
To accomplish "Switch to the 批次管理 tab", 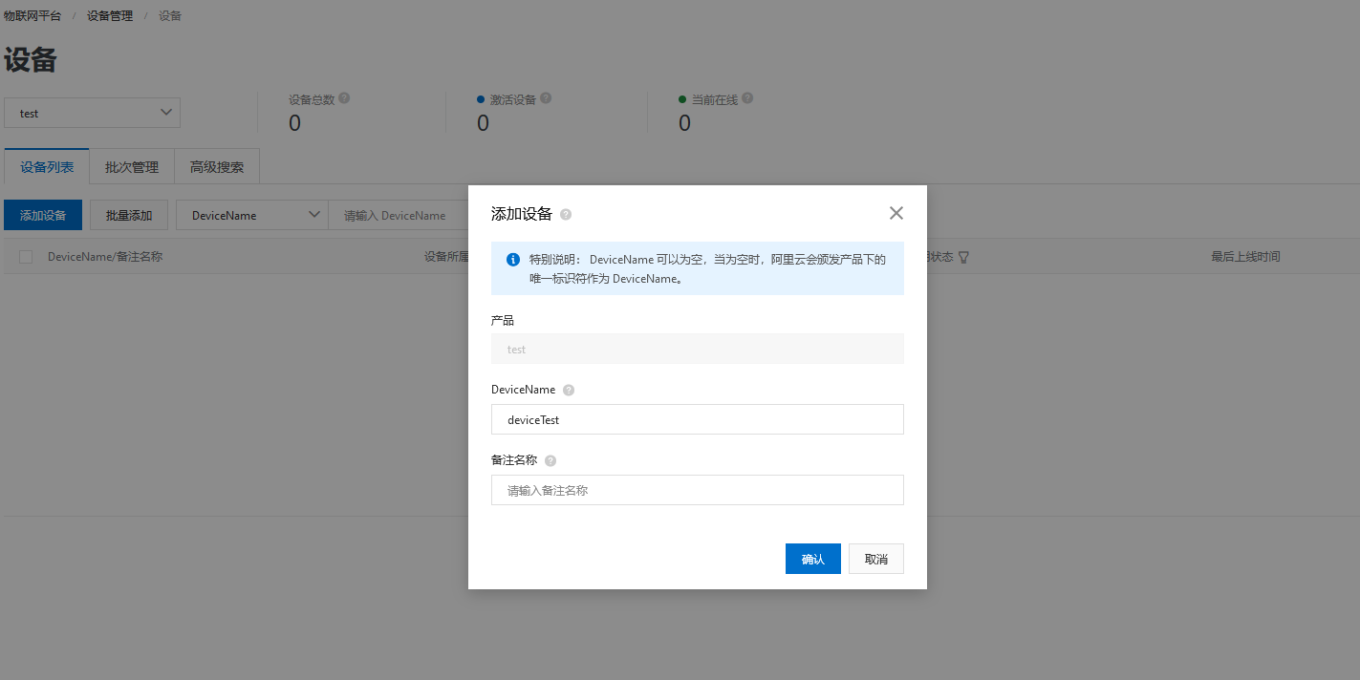I will (x=131, y=166).
